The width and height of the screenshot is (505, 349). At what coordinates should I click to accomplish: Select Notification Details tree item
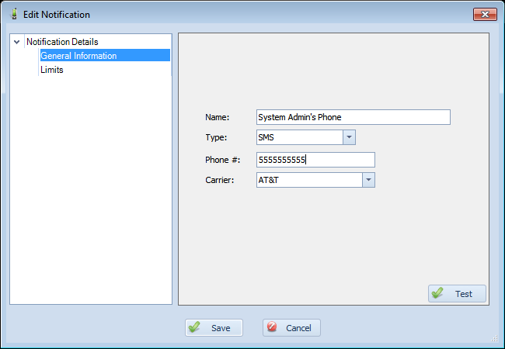(62, 42)
